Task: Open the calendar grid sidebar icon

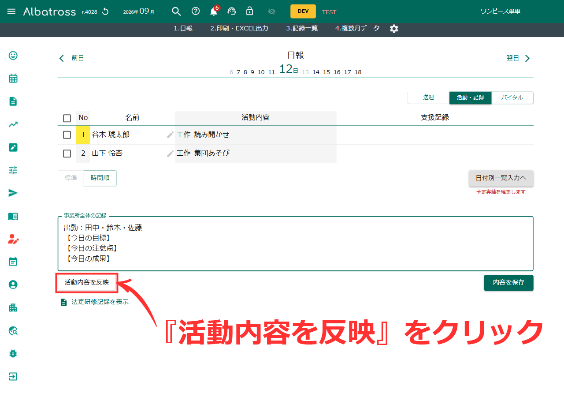Action: (x=13, y=79)
